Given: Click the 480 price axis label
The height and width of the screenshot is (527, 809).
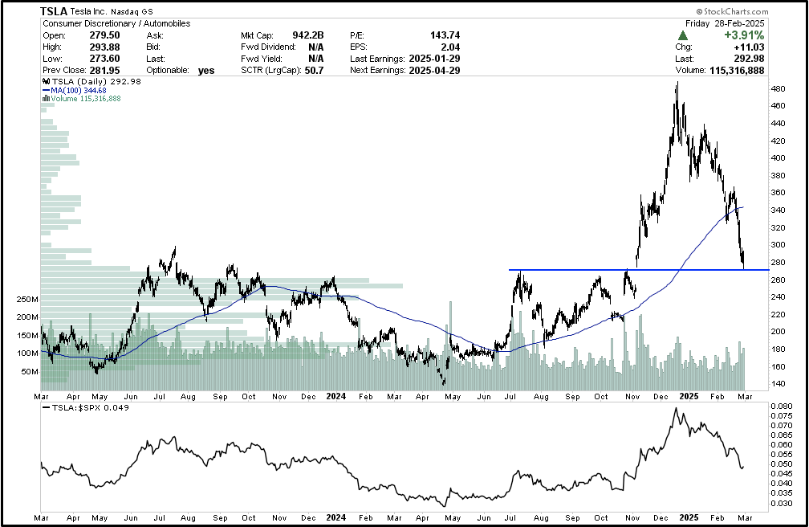Looking at the screenshot, I should 778,89.
